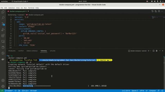This screenshot has width=165, height=92.
Task: Select the Terminal panel tab
Action: coord(44,51)
